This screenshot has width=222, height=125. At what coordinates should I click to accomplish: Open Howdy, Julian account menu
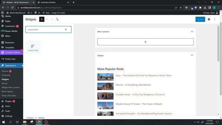coord(211,13)
